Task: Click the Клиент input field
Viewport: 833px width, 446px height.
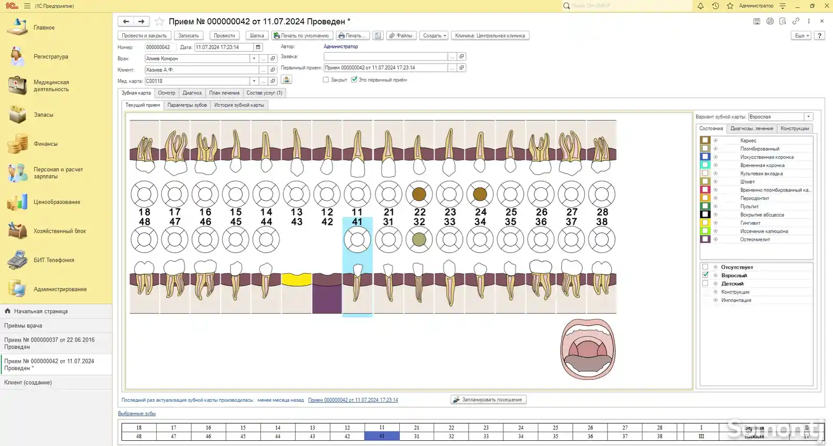Action: [202, 70]
